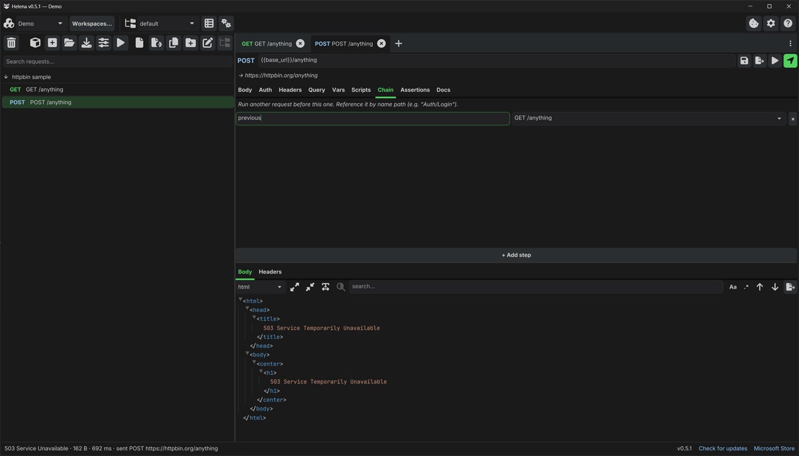Open the Assertions tab
This screenshot has height=456, width=799.
click(x=415, y=90)
